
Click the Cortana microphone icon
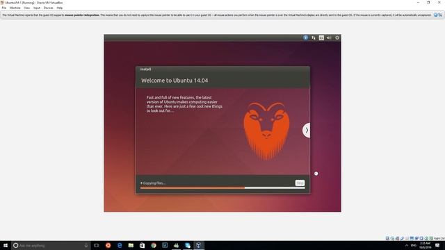pos(86,245)
